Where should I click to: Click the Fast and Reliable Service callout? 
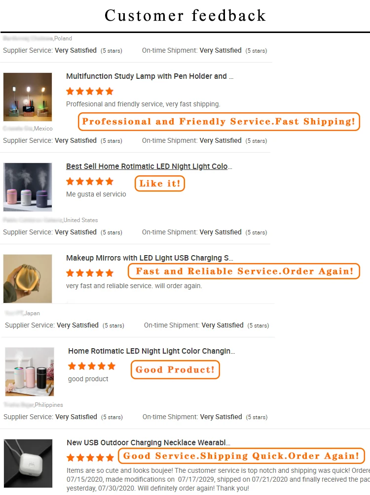click(x=244, y=271)
